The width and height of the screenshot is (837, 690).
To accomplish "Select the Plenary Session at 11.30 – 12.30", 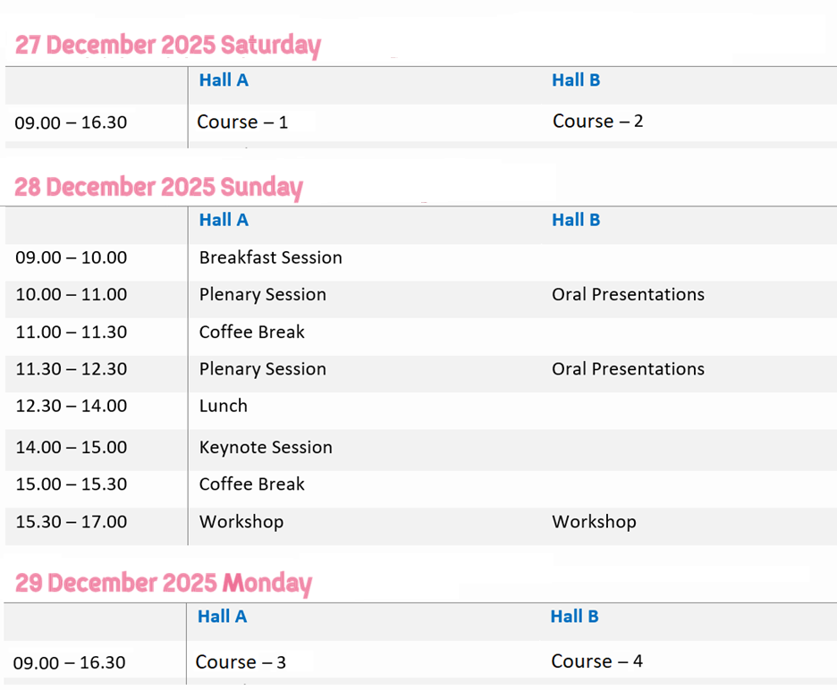I will pos(262,369).
